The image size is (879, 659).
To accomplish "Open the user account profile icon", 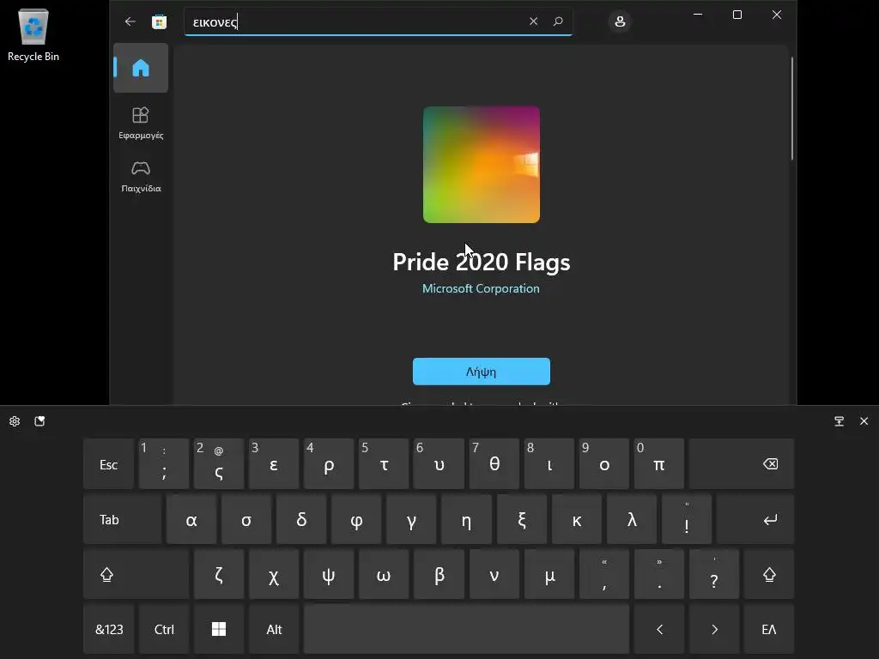I will point(620,21).
